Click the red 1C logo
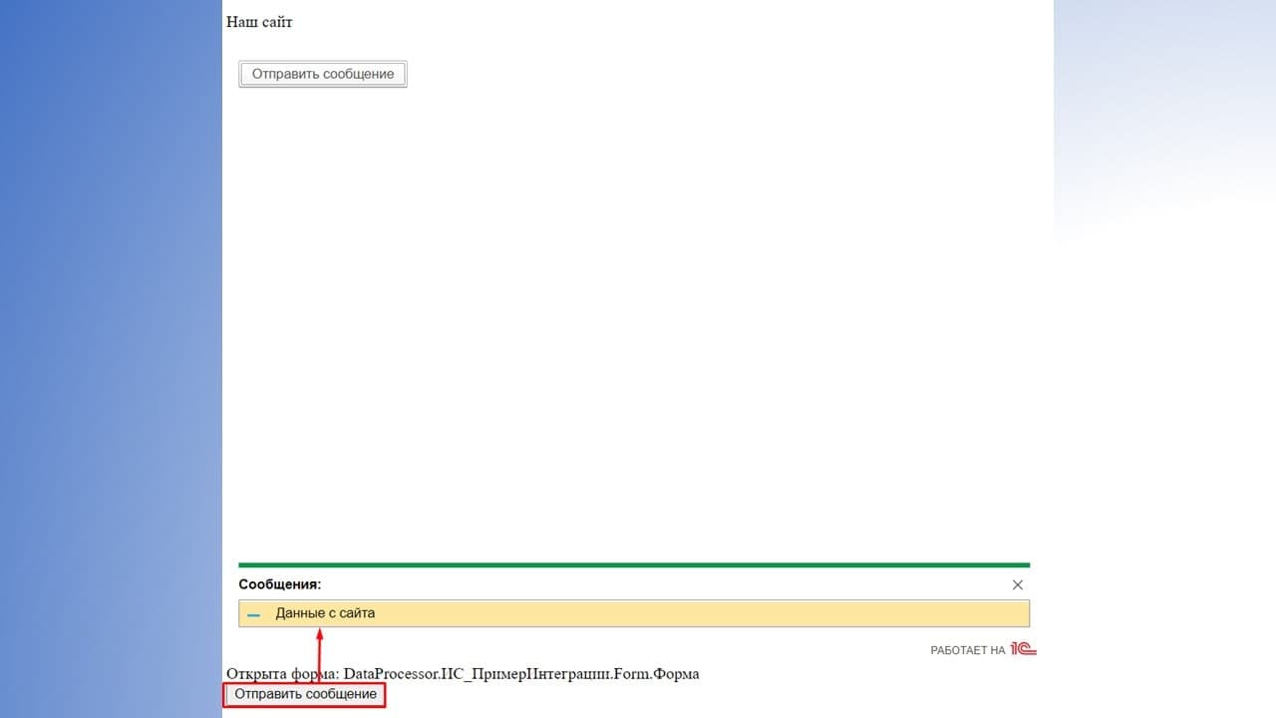The width and height of the screenshot is (1276, 718). [1023, 649]
